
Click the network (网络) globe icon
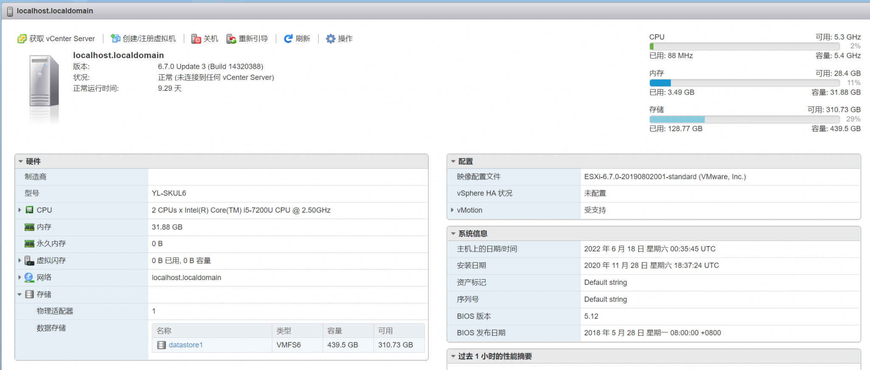(29, 277)
